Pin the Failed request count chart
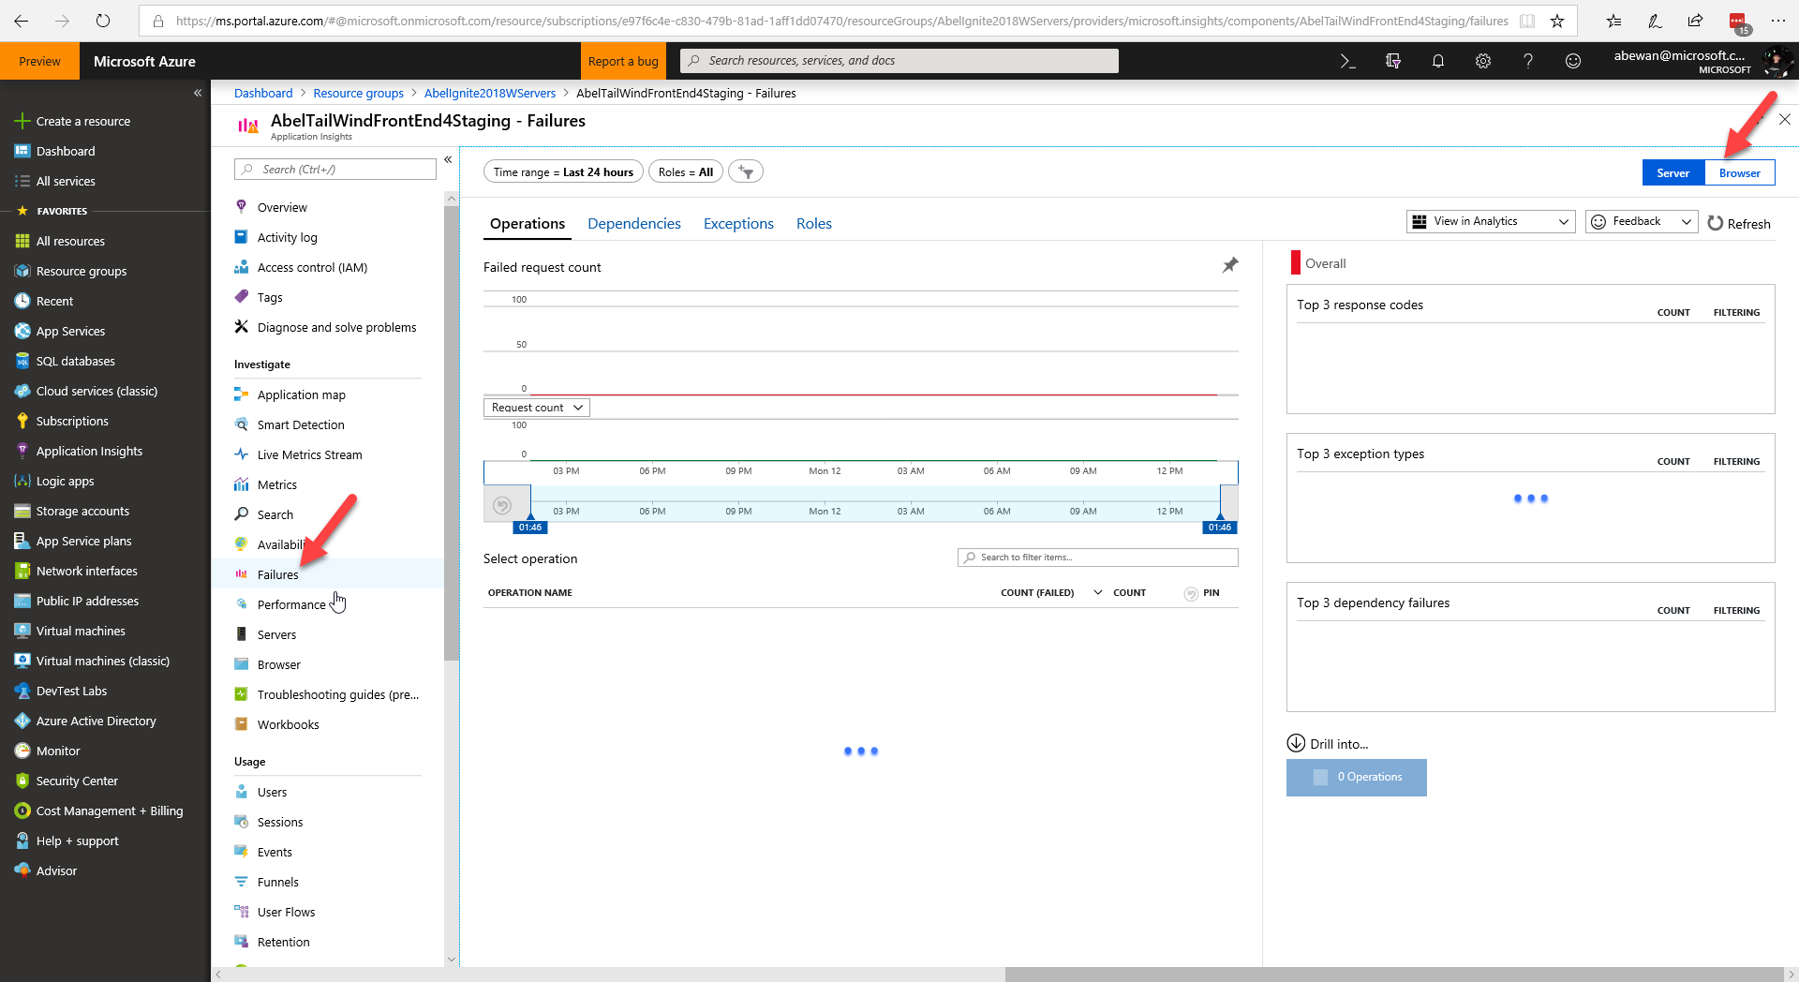Screen dimensions: 1799x982 (1230, 265)
